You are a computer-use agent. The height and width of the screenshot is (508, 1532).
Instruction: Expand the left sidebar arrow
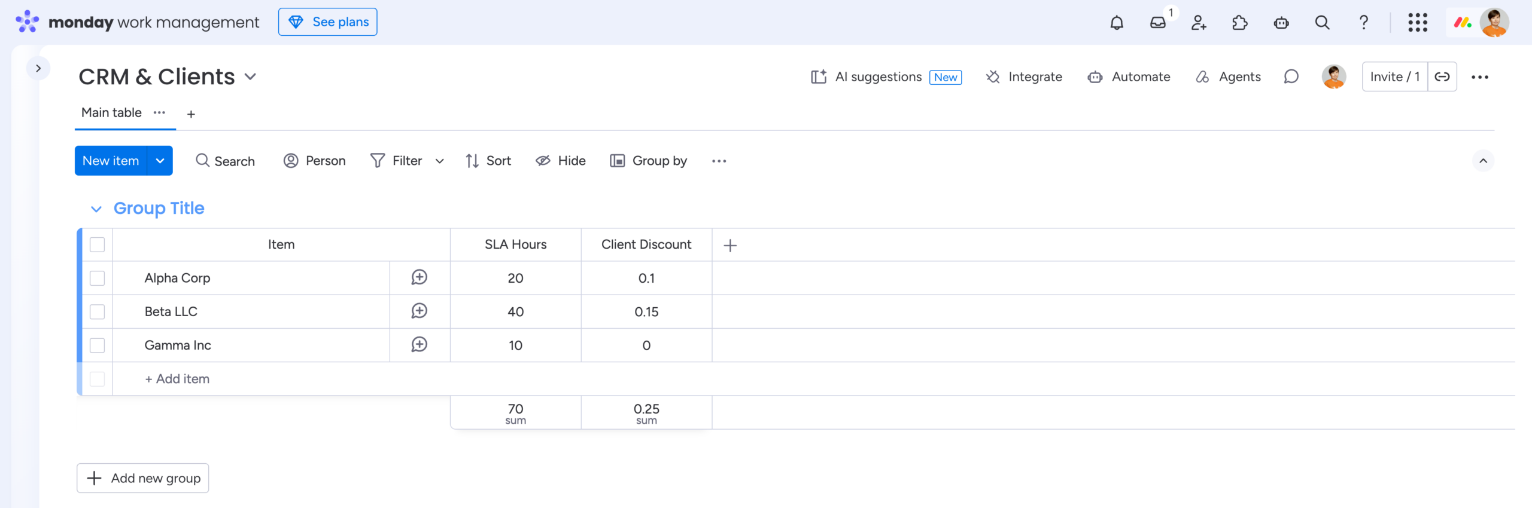pyautogui.click(x=38, y=68)
